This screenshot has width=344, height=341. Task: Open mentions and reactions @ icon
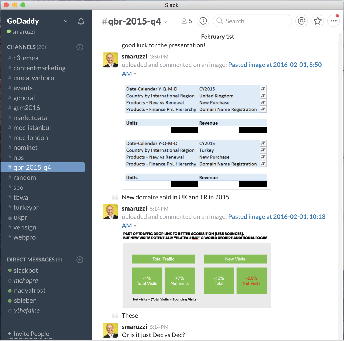tap(302, 21)
